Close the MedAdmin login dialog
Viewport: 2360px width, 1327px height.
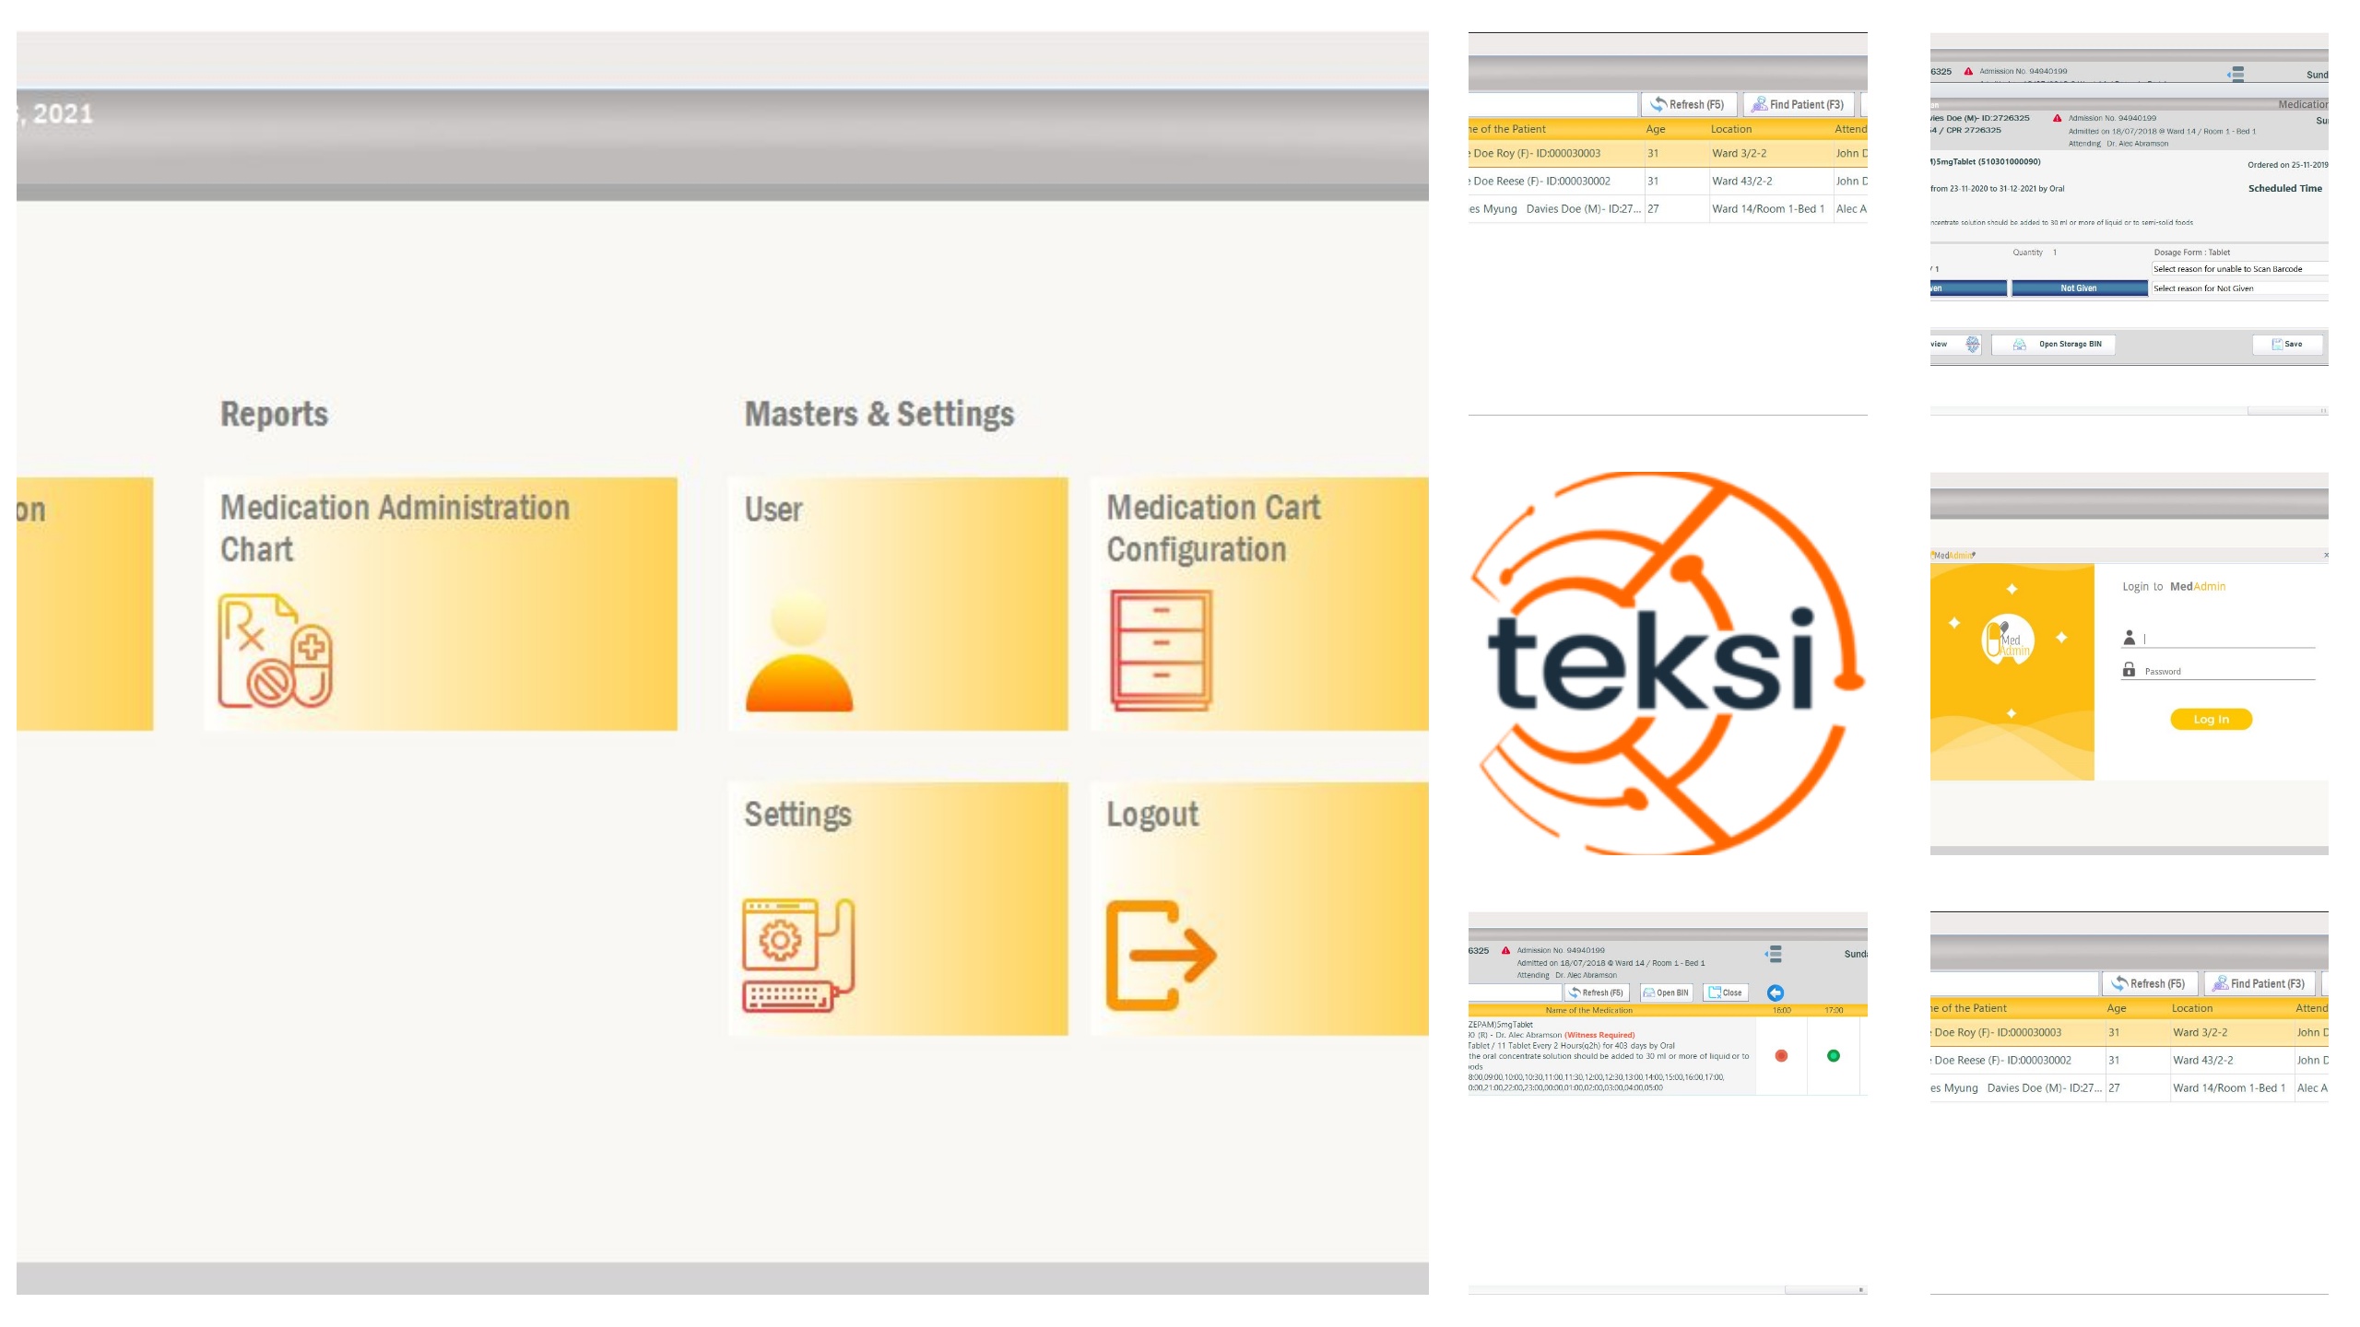(x=2326, y=555)
